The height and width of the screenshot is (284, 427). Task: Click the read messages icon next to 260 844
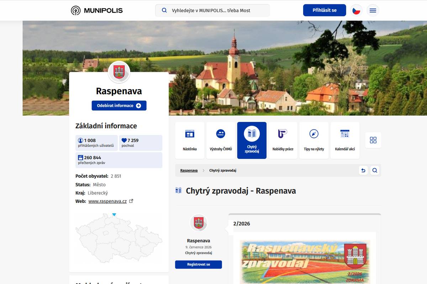point(80,157)
